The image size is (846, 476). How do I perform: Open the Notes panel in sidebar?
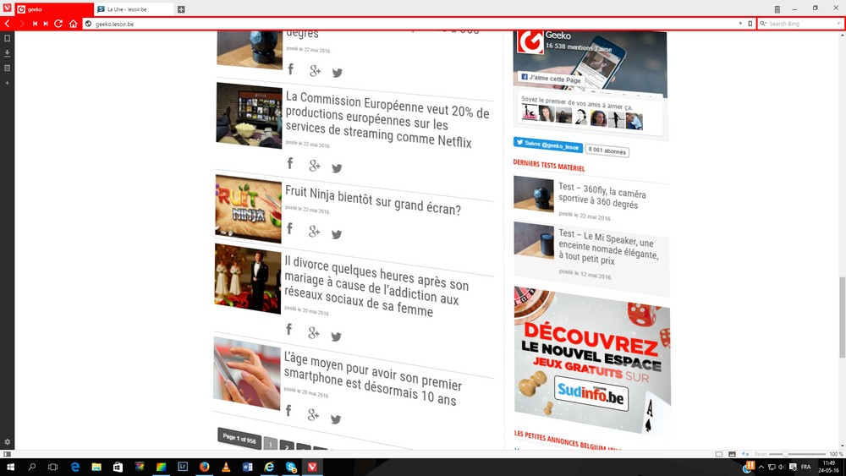(x=7, y=68)
